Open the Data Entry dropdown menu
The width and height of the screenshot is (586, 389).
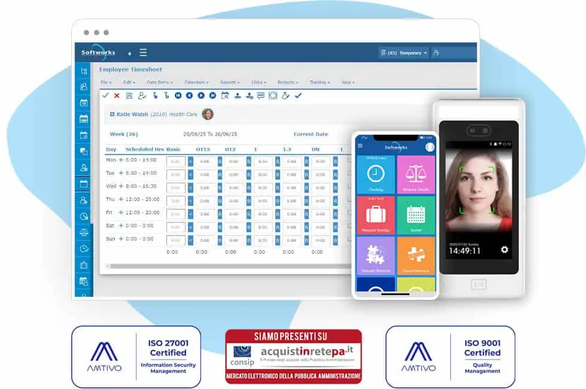160,82
